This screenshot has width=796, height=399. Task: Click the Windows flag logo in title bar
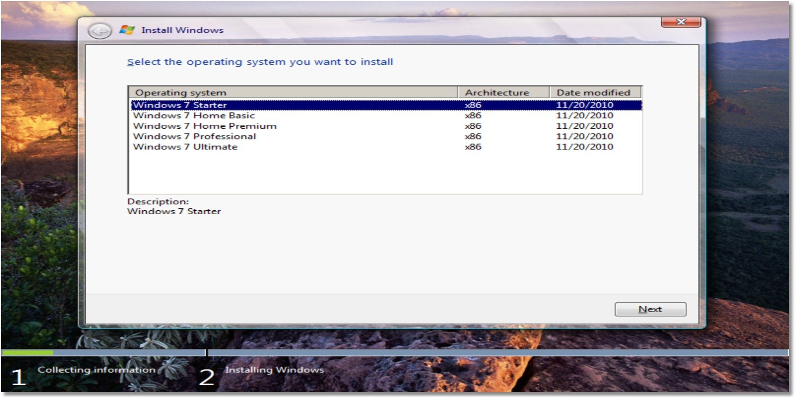tap(127, 30)
